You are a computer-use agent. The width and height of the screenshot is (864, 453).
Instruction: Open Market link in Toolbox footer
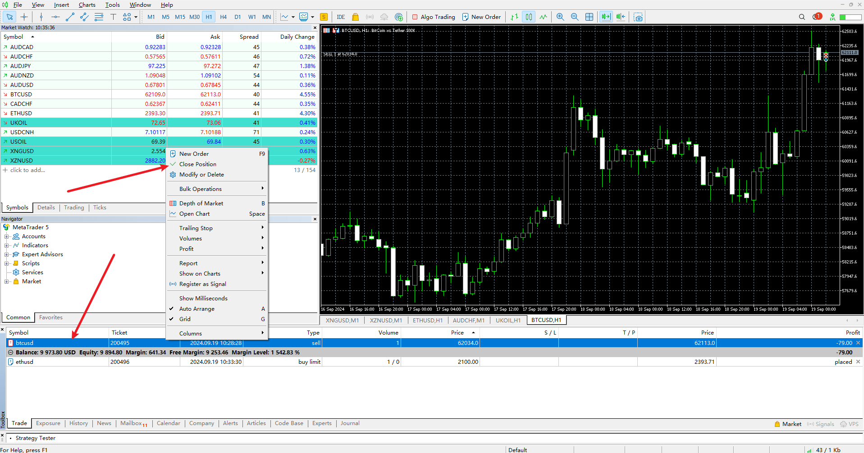(787, 424)
